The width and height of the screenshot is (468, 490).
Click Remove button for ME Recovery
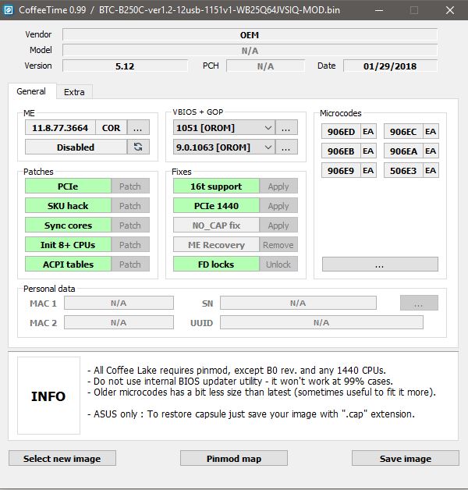278,245
